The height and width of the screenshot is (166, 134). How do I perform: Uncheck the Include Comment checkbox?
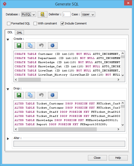(x=62, y=23)
